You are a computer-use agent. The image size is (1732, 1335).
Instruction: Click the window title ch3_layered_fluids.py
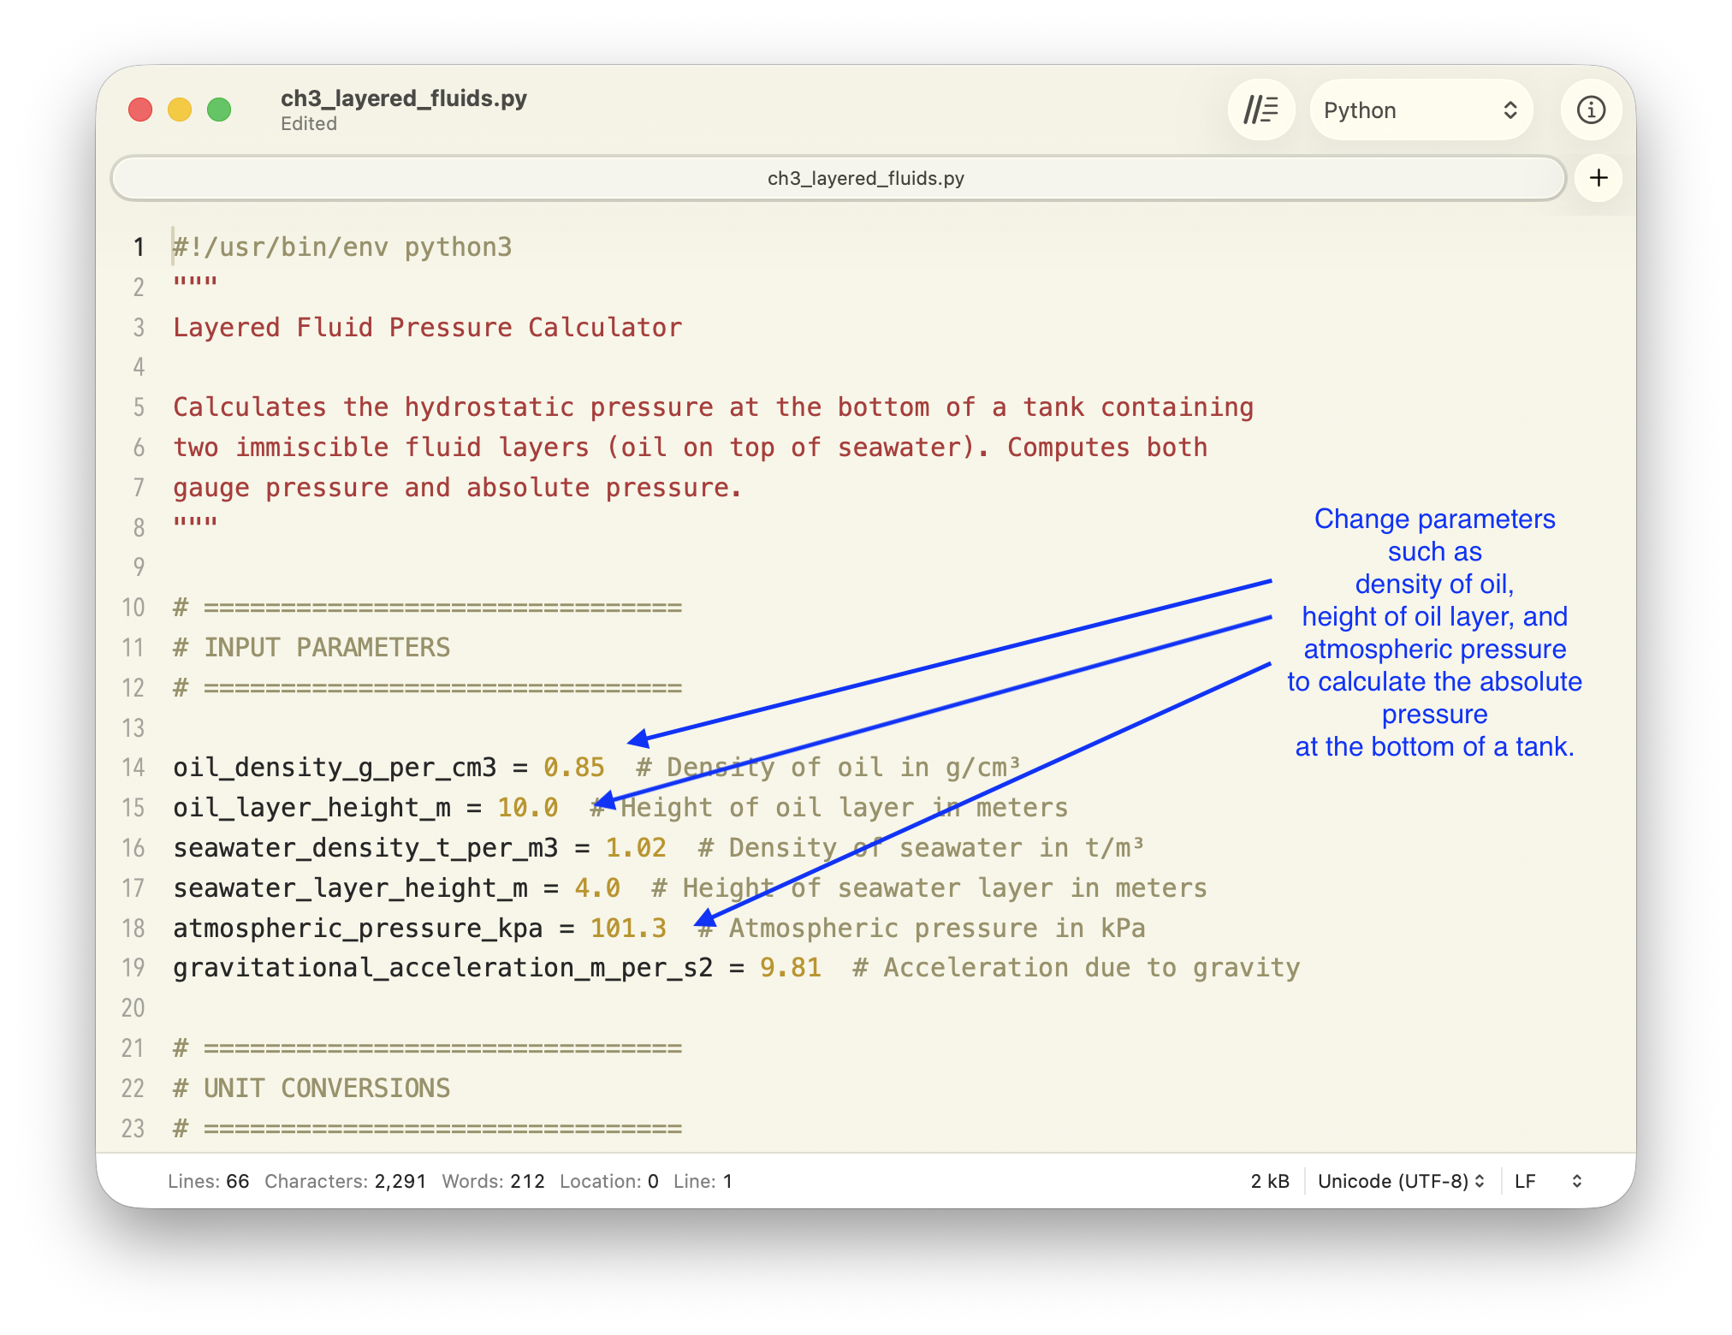(403, 98)
